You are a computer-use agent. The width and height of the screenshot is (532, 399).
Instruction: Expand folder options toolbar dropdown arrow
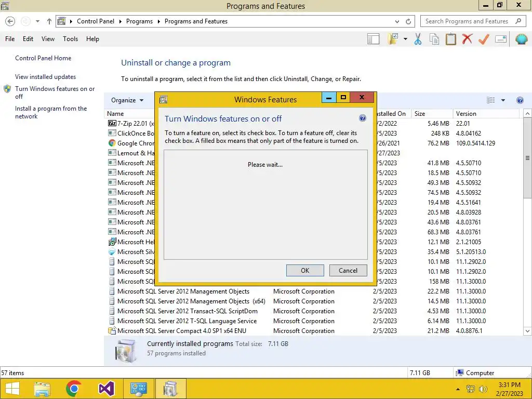tap(405, 39)
